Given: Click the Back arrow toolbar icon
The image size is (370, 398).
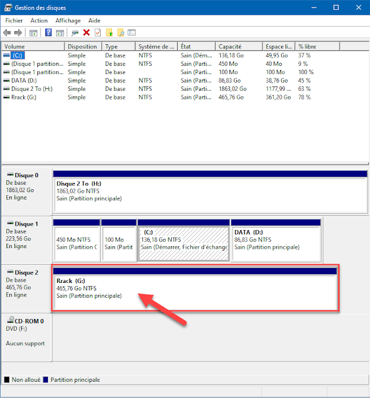Looking at the screenshot, I should click(x=7, y=33).
